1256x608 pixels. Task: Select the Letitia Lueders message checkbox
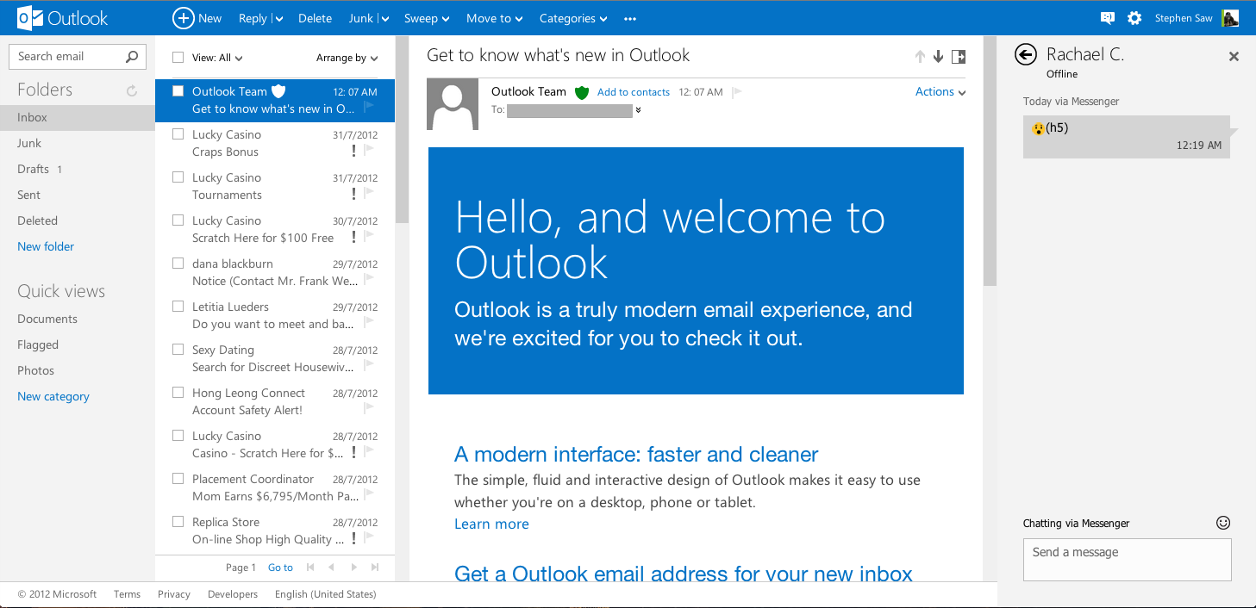click(178, 307)
